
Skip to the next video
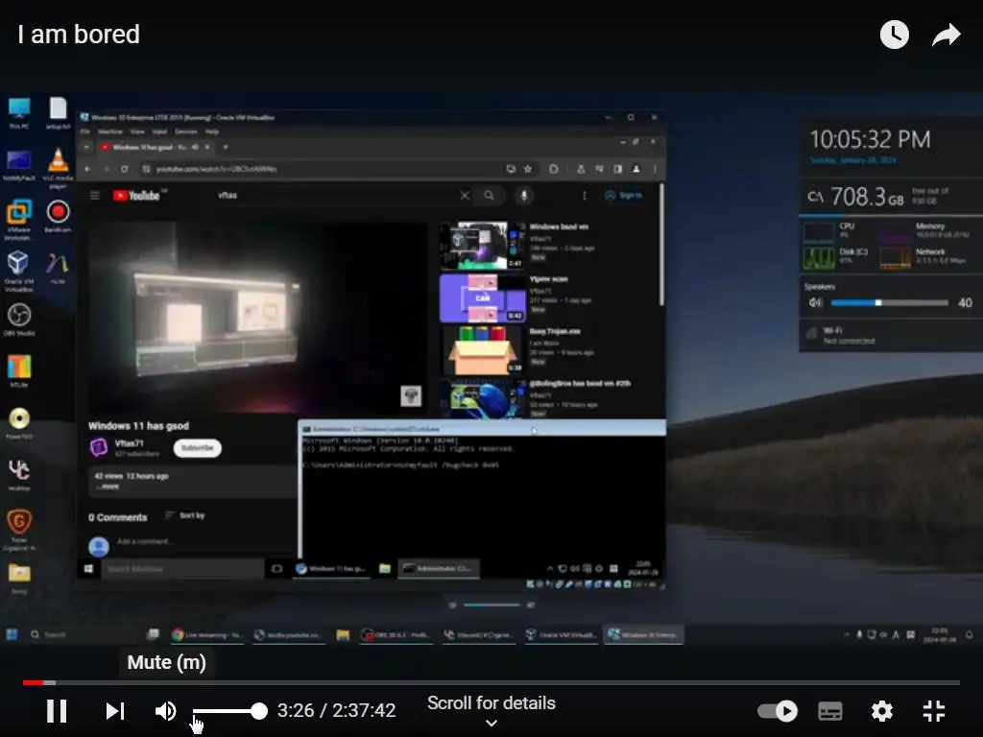coord(115,711)
